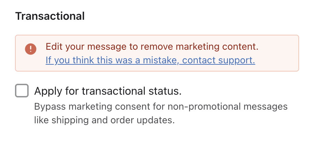The width and height of the screenshot is (310, 141).
Task: Click the 'Bypass marketing consent' description text
Action: [x=161, y=107]
